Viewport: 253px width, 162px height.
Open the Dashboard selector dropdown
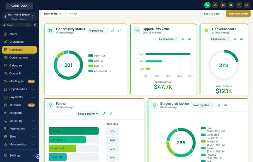click(53, 14)
